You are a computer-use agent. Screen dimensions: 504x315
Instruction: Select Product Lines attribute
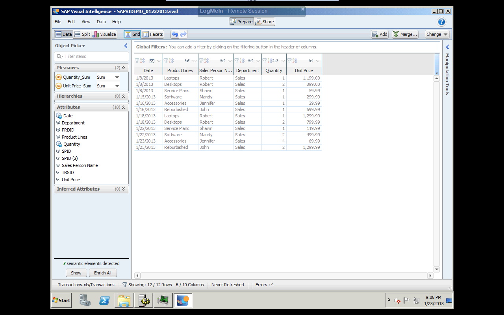74,137
